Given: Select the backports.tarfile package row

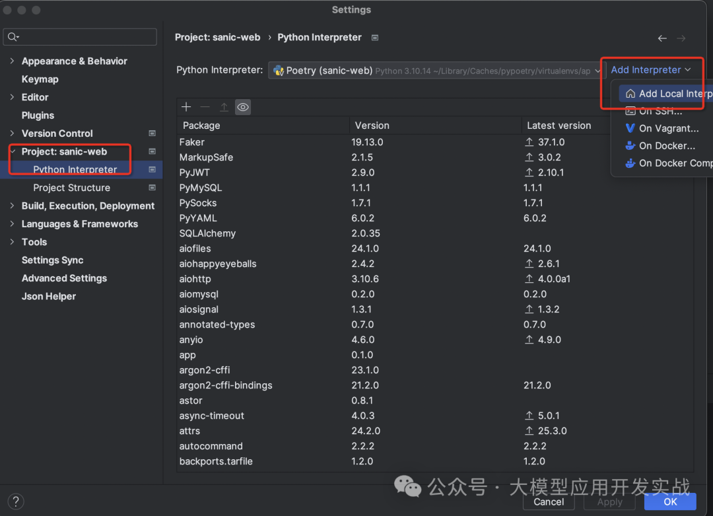Looking at the screenshot, I should [435, 461].
